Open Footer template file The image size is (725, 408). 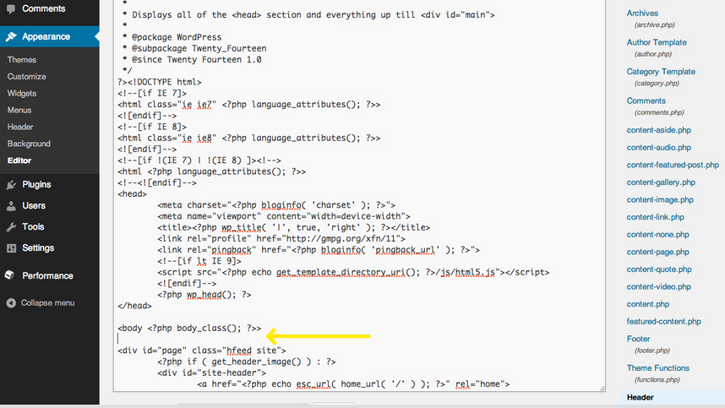coord(638,339)
